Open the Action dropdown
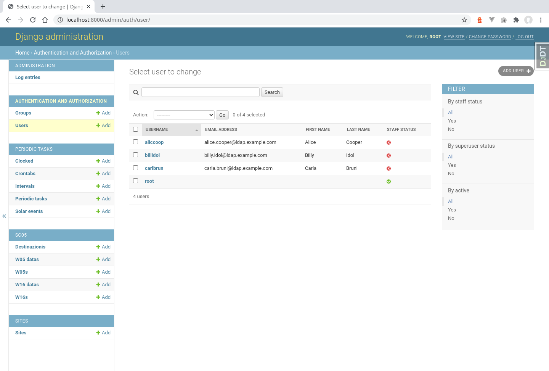549x371 pixels. [184, 115]
